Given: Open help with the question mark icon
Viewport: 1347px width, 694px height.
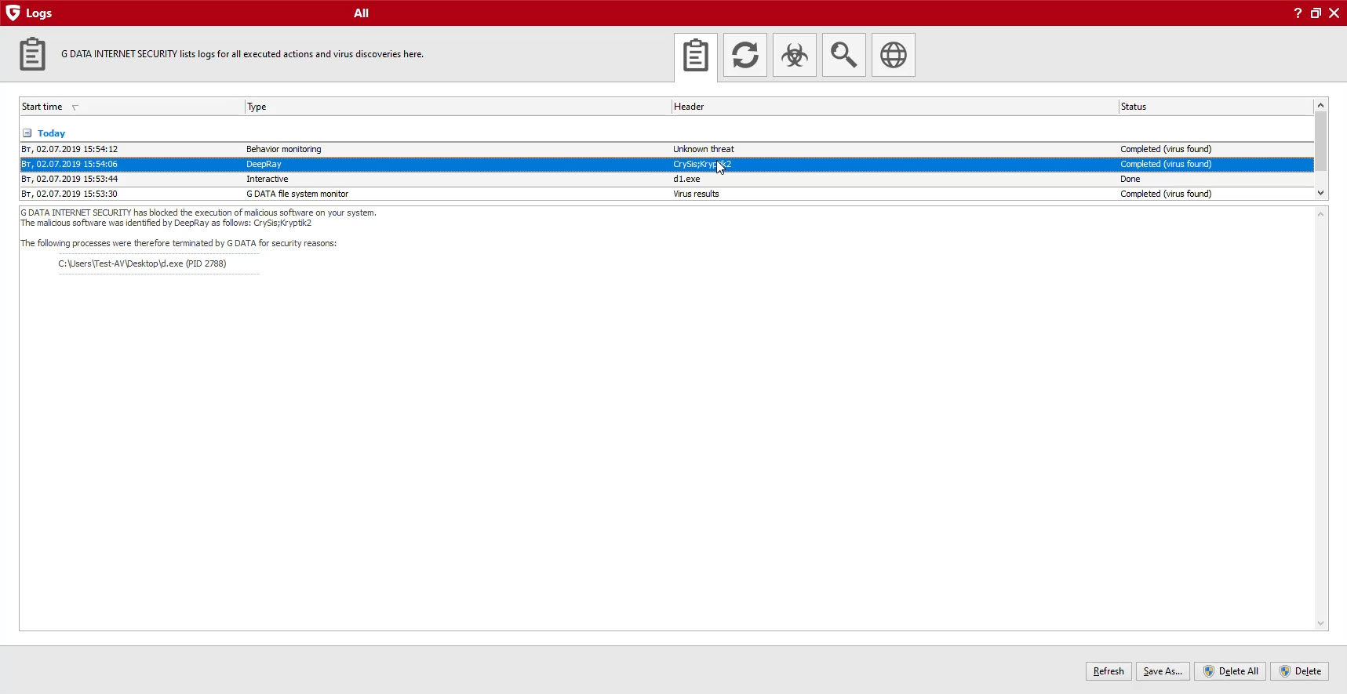Looking at the screenshot, I should click(1298, 13).
